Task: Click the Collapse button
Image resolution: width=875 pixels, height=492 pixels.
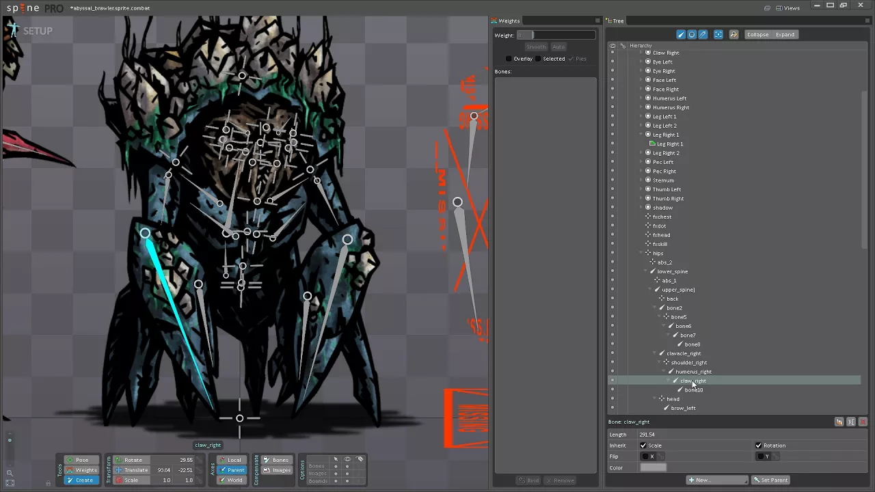Action: [757, 34]
